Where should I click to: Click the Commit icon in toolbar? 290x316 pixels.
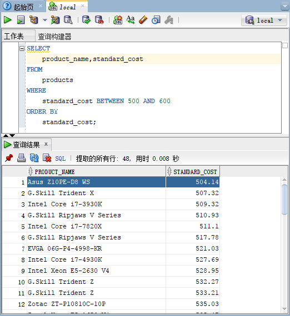click(x=86, y=20)
